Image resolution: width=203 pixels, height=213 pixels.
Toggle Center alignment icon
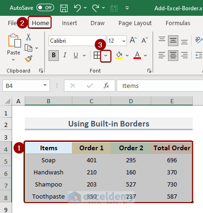pos(173,55)
